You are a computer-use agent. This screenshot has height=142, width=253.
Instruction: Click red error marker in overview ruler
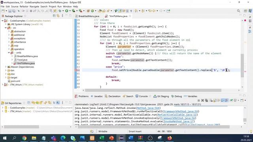(x=245, y=21)
